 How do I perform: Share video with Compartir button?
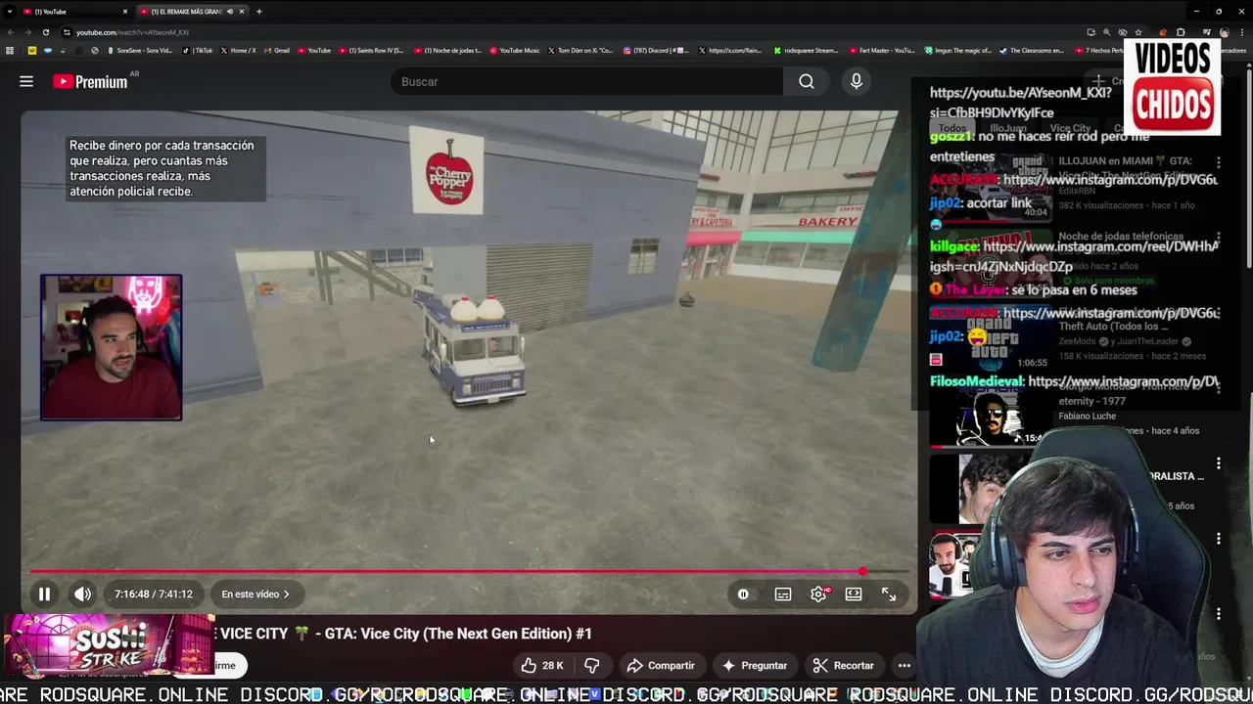click(661, 665)
